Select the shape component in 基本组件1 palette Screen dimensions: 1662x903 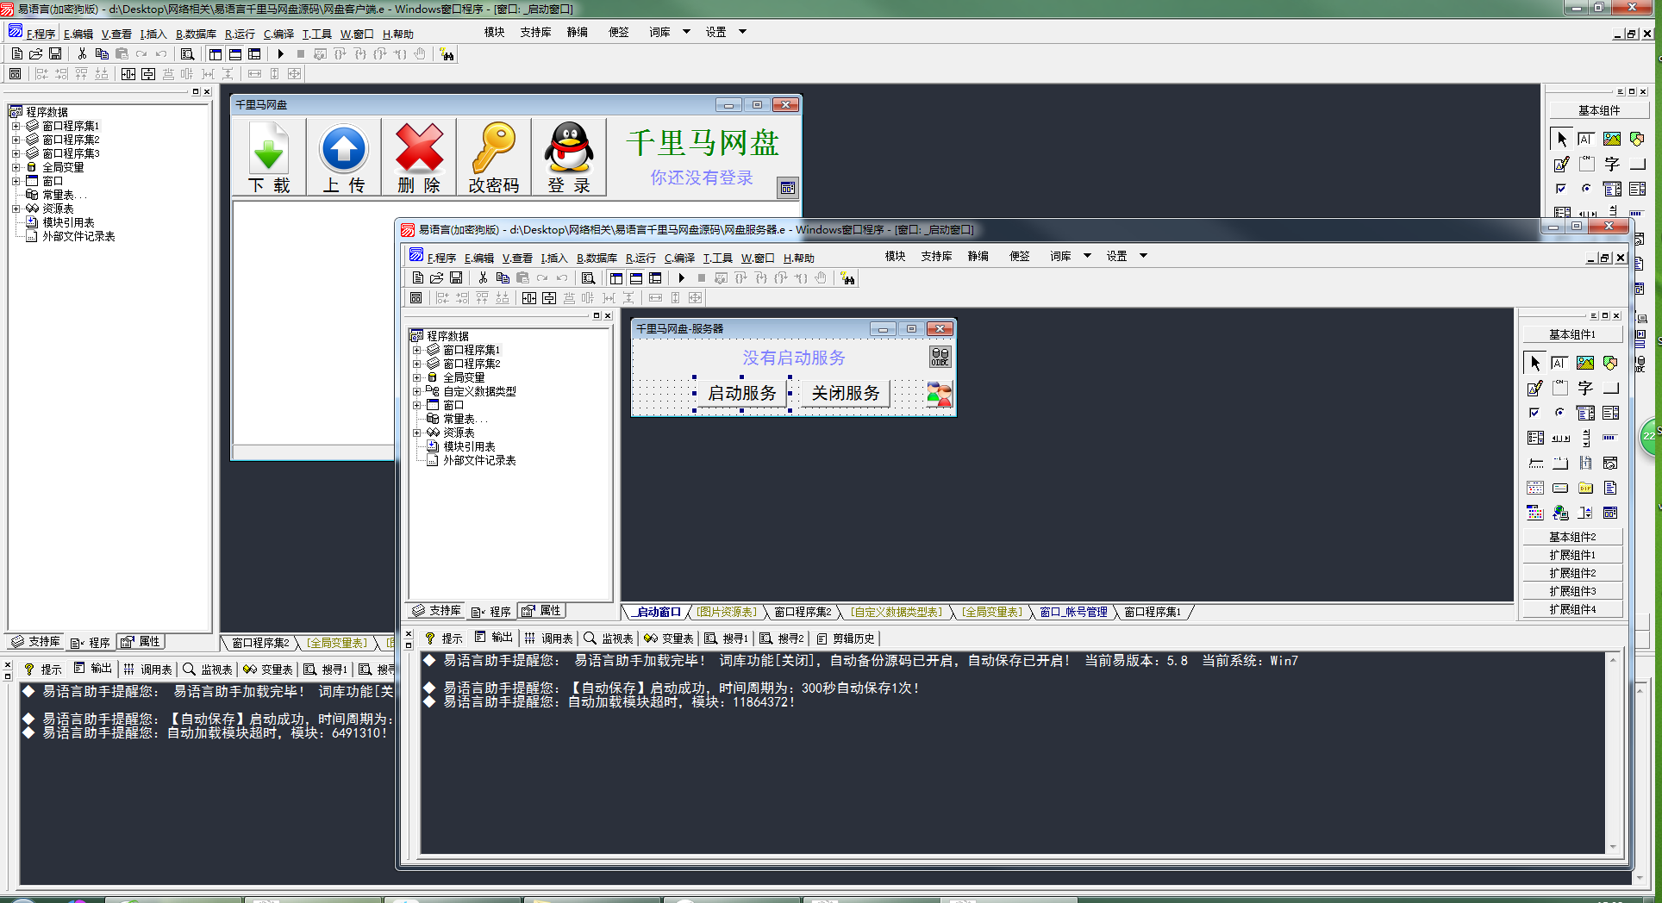point(1609,363)
